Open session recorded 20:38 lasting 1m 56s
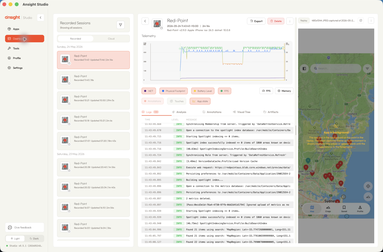The width and height of the screenshot is (383, 252). pos(93,167)
